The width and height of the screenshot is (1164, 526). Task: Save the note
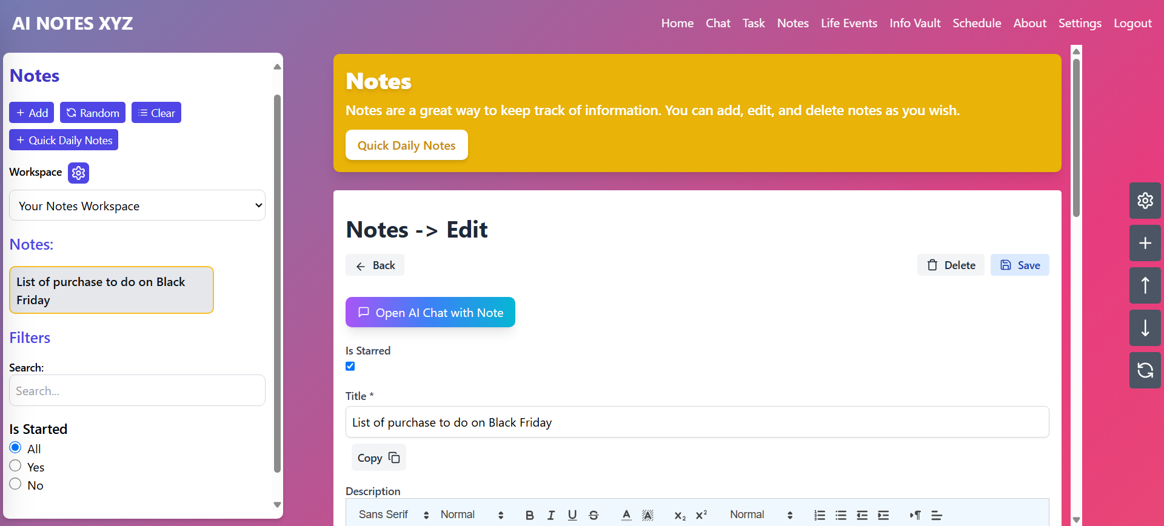1020,265
